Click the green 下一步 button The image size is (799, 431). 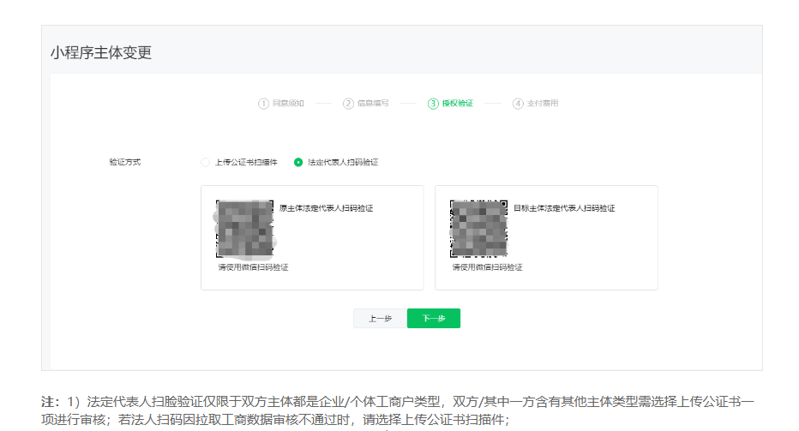tap(434, 319)
